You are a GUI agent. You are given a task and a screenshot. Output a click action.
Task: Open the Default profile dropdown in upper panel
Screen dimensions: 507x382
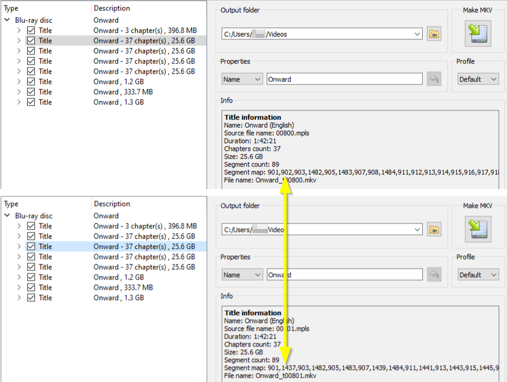pyautogui.click(x=478, y=80)
